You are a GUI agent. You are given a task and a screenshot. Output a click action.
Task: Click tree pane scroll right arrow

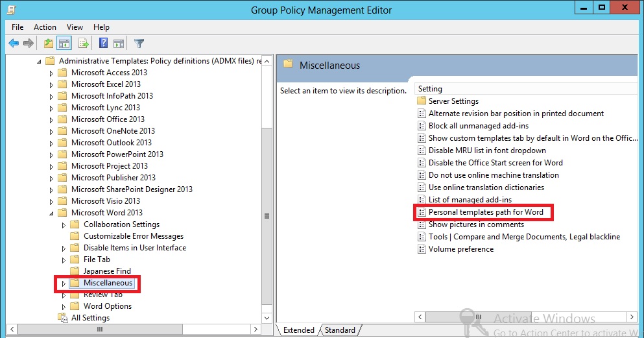click(256, 330)
